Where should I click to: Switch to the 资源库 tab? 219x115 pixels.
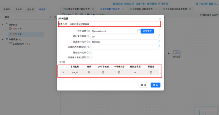(x=7, y=9)
